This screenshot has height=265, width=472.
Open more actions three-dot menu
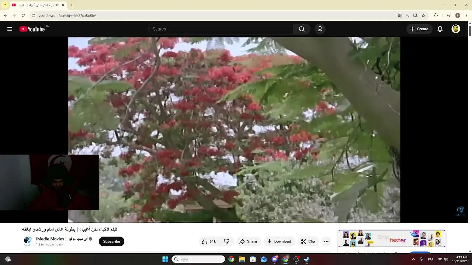(326, 241)
